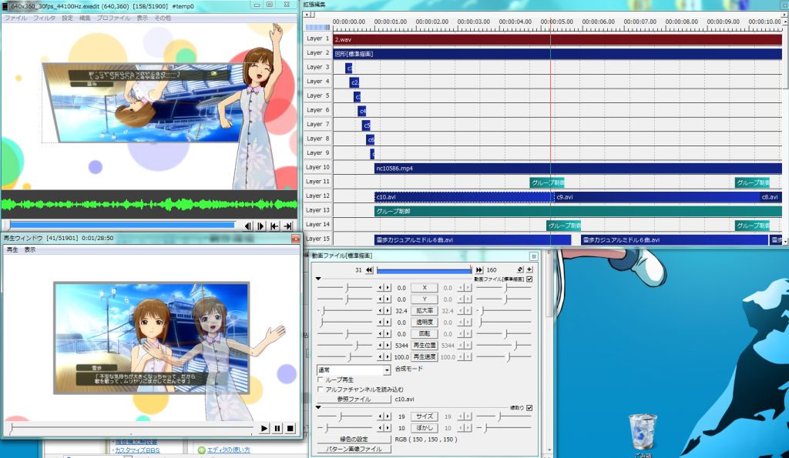Screen dimensions: 789x458
Task: Click the playback window seek slider
Action: click(132, 428)
